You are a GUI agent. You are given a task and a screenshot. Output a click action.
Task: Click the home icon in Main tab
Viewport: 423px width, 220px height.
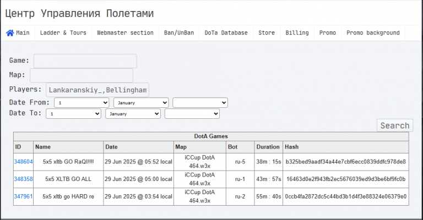point(10,33)
